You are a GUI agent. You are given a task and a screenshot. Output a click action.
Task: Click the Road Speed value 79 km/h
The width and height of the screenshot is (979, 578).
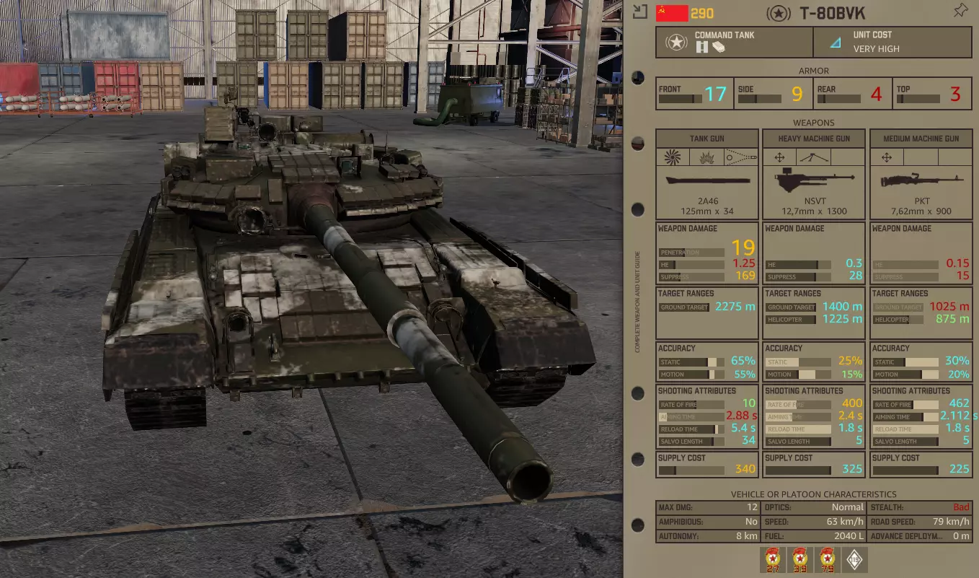point(952,522)
